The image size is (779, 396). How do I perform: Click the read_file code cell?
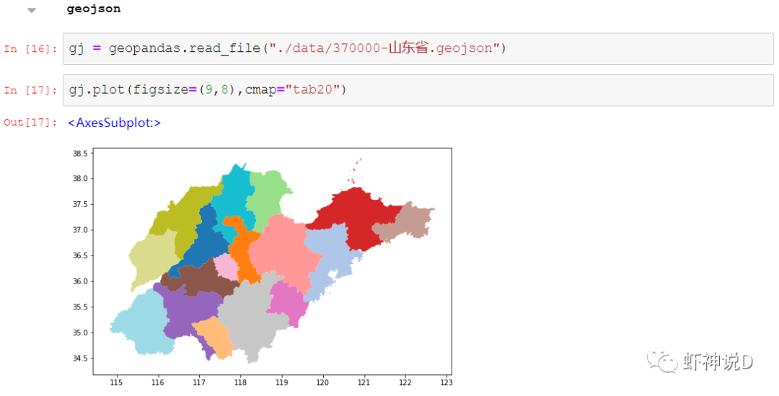(418, 49)
